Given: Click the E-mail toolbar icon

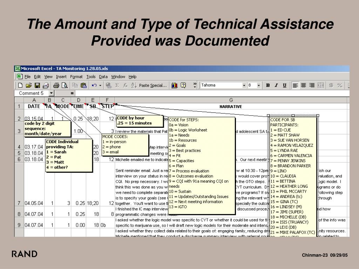Looking at the screenshot, I should 46,85.
